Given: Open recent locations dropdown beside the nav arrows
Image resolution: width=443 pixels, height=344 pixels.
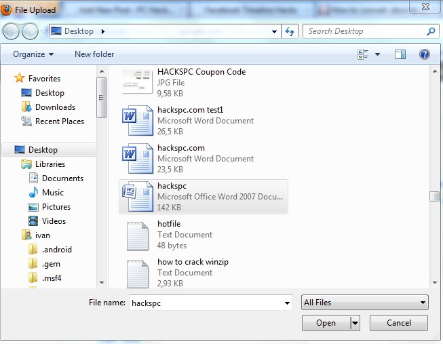Looking at the screenshot, I should pyautogui.click(x=44, y=32).
